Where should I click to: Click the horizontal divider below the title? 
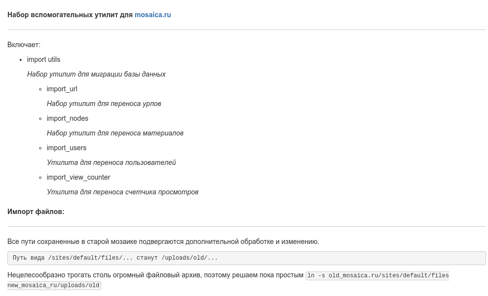coord(246,30)
